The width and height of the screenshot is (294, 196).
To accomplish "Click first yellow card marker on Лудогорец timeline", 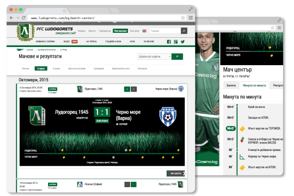I will (x=62, y=150).
